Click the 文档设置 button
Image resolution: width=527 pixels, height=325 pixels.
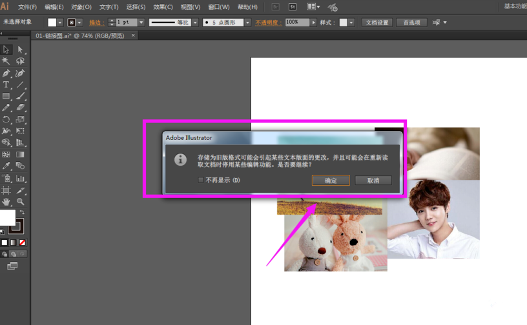tap(378, 23)
